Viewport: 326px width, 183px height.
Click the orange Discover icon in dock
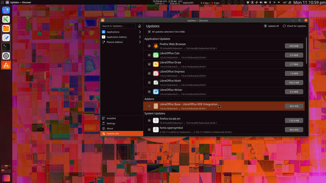click(x=6, y=65)
